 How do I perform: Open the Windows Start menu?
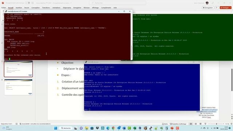[56, 128]
